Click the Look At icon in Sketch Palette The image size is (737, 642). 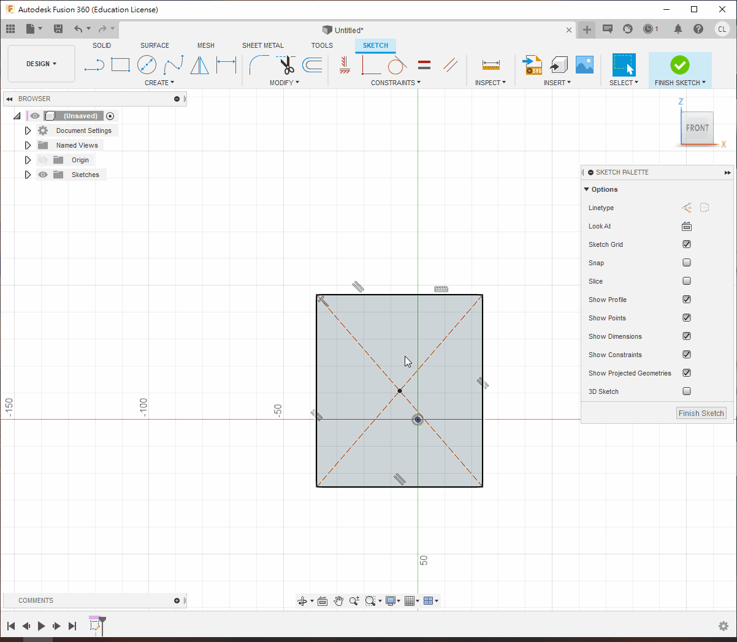click(x=687, y=226)
